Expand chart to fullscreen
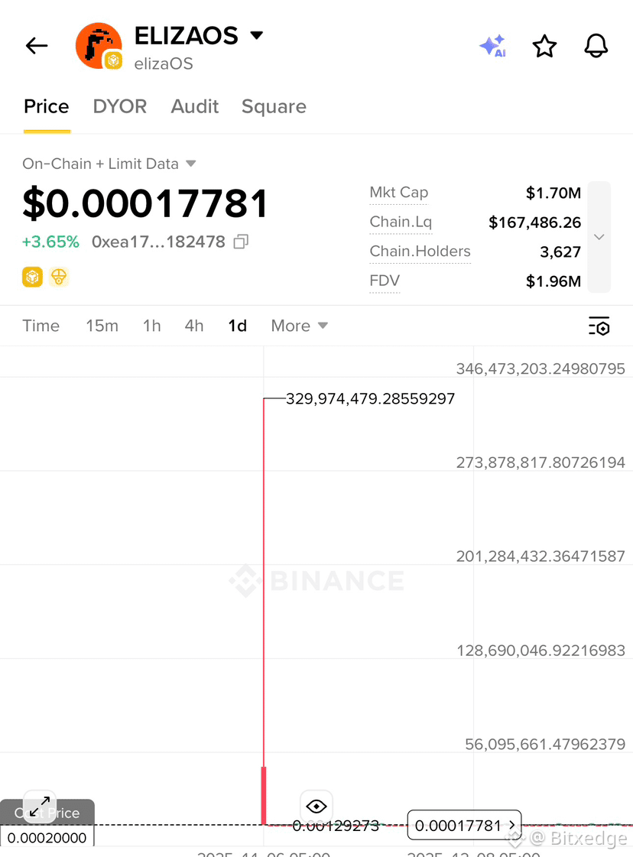Viewport: 633px width, 857px height. 39,807
